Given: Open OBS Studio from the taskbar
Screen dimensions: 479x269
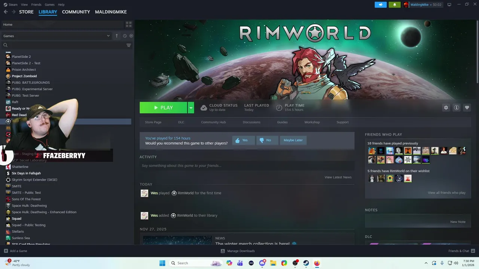Looking at the screenshot, I should 295,263.
